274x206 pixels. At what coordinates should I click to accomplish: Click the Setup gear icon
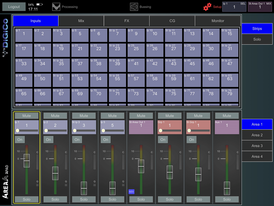click(207, 7)
